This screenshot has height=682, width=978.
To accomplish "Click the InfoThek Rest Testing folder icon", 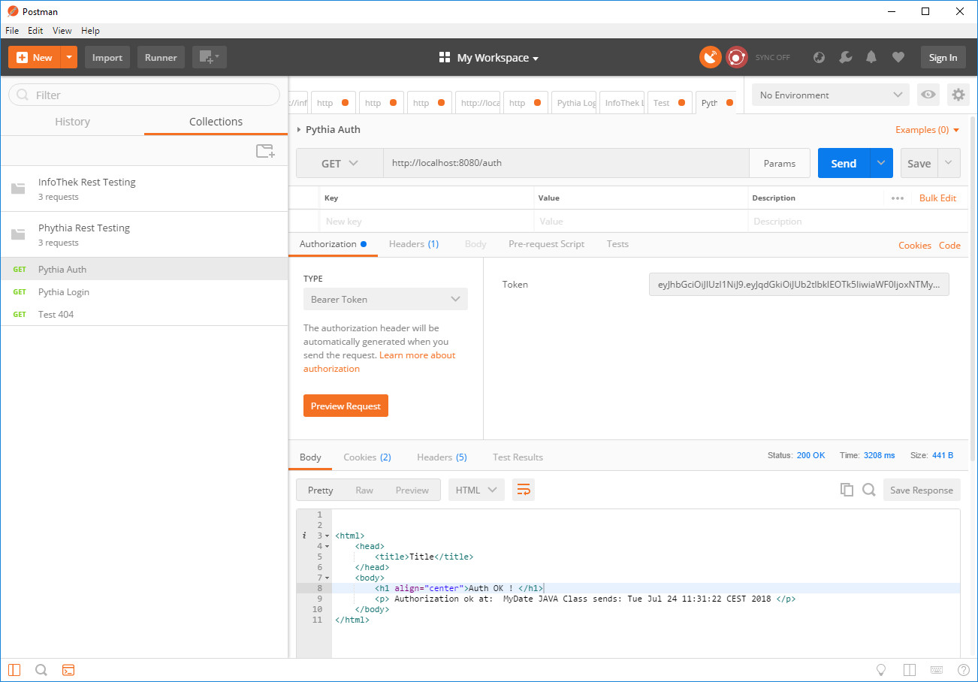I will 19,189.
